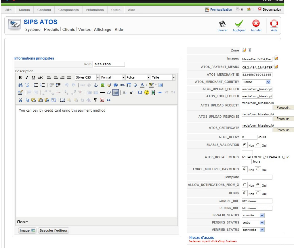The image size is (294, 248).
Task: Insert a smiley emoticon from editor toolbar
Action: (147, 92)
